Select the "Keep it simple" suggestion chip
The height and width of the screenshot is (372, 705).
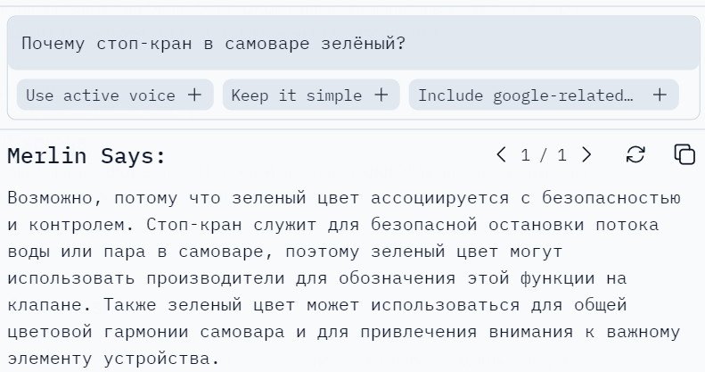(x=297, y=95)
